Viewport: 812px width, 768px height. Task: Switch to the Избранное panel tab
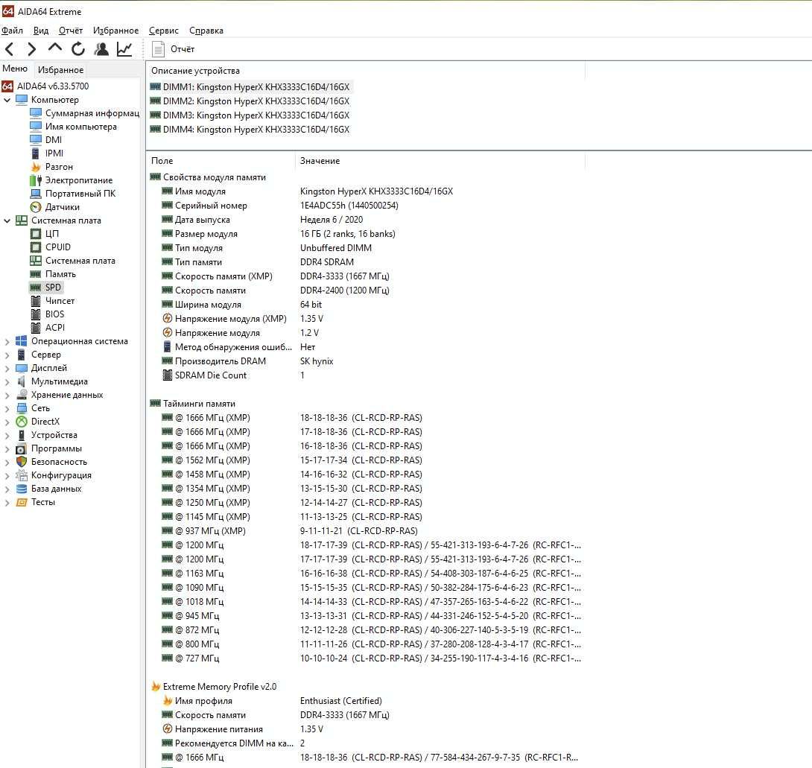pos(60,69)
